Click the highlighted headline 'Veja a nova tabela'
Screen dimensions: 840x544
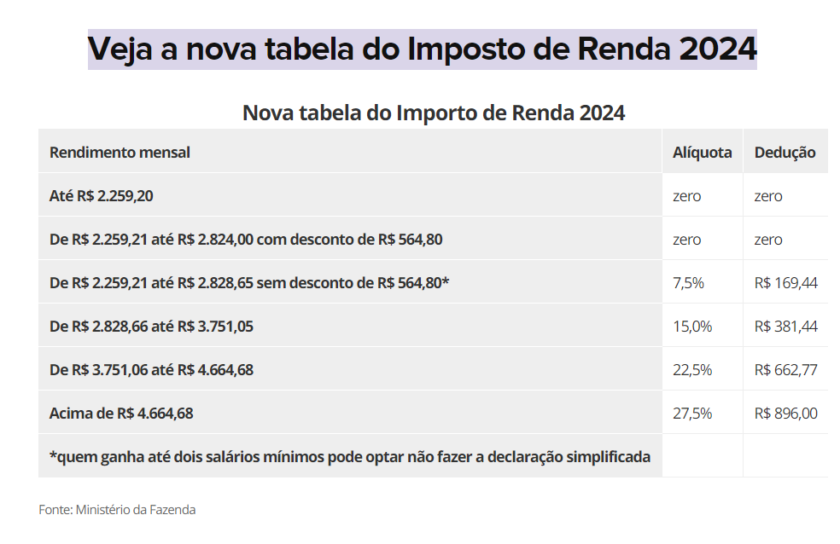pyautogui.click(x=422, y=49)
